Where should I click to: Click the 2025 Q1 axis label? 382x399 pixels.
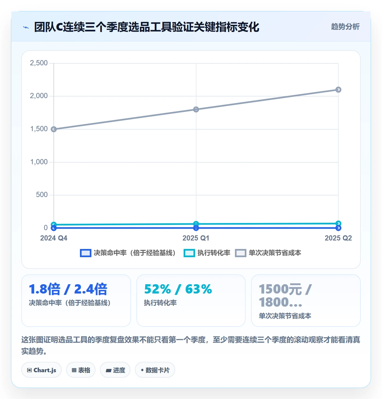click(196, 238)
